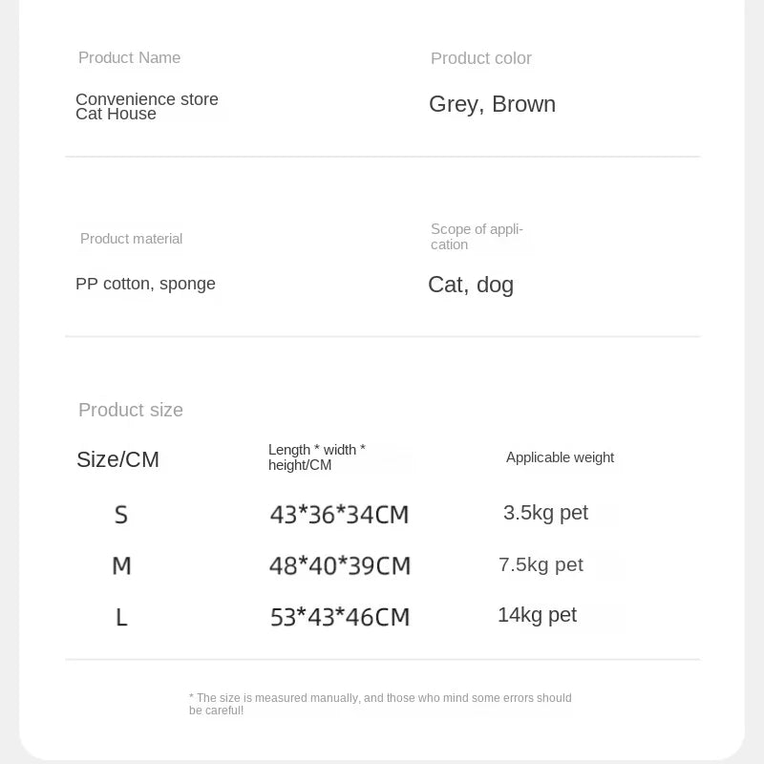Select the M size row label
Image resolution: width=764 pixels, height=764 pixels.
pos(121,566)
